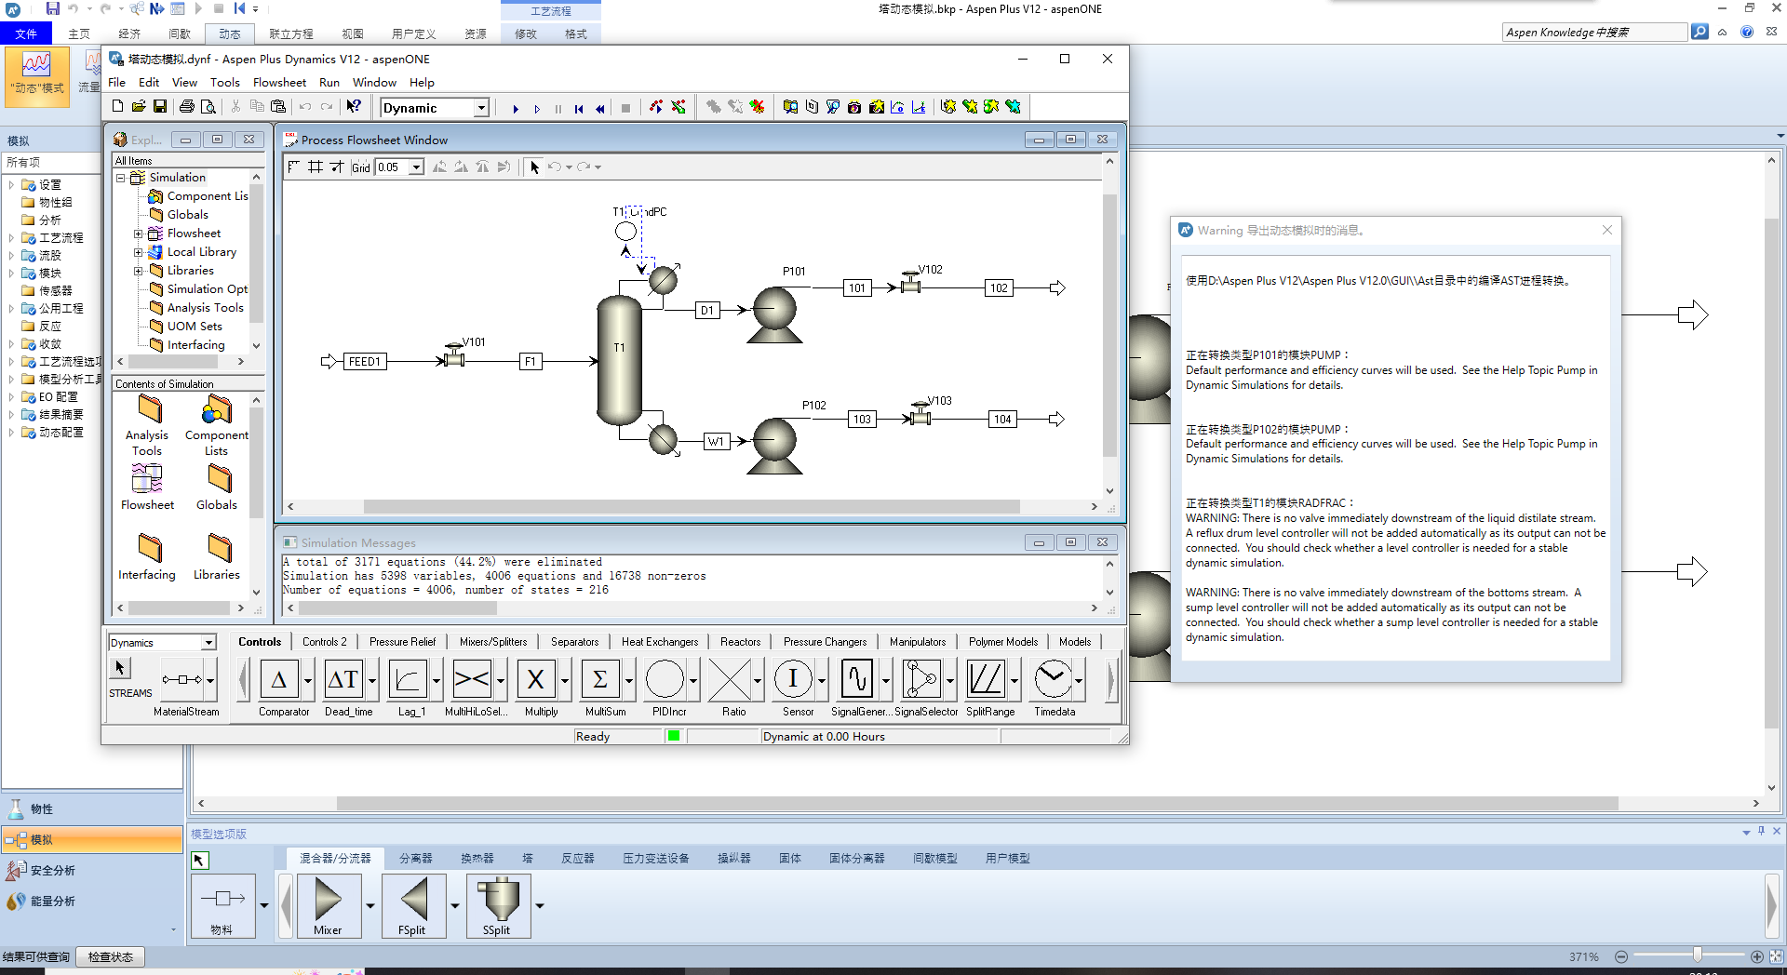Open 分离器 tab in model palette

pyautogui.click(x=416, y=859)
